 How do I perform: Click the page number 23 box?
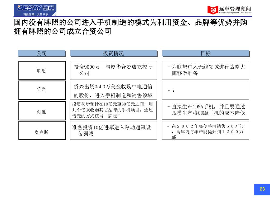[262, 189]
